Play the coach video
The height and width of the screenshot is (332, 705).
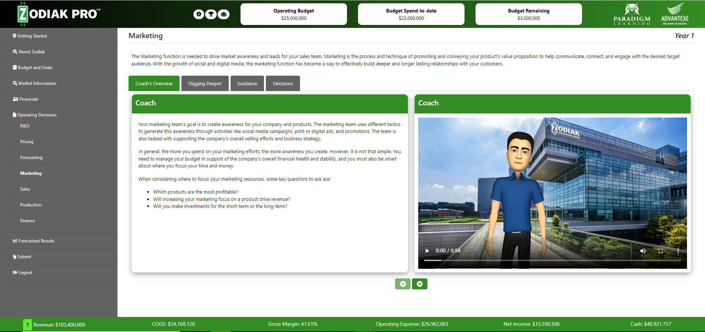pos(427,251)
